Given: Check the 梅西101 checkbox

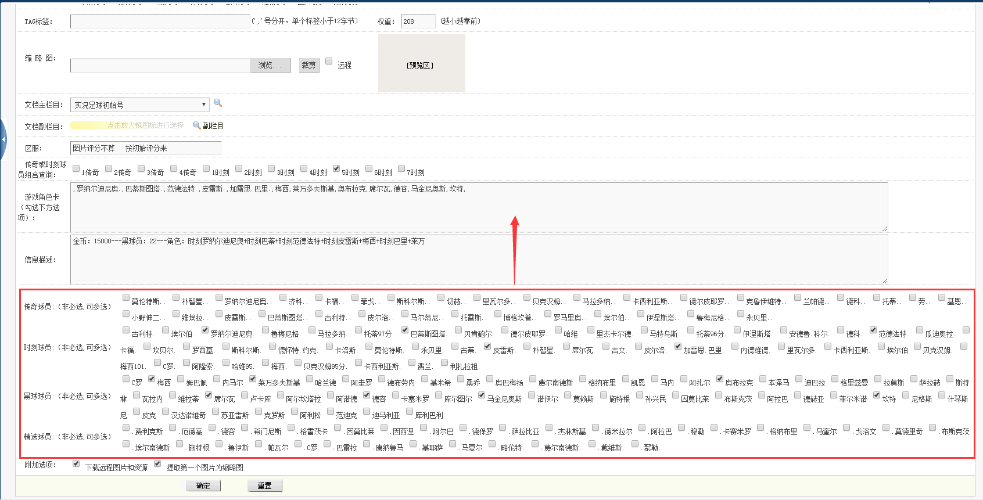Looking at the screenshot, I should pyautogui.click(x=964, y=346).
